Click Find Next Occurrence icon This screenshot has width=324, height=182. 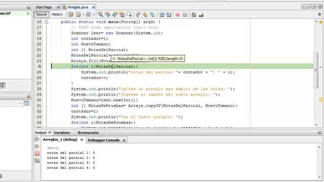[x=115, y=15]
